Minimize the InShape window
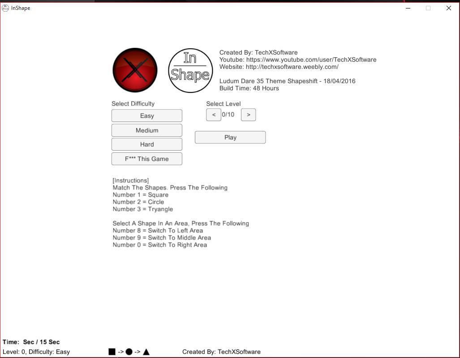 408,8
